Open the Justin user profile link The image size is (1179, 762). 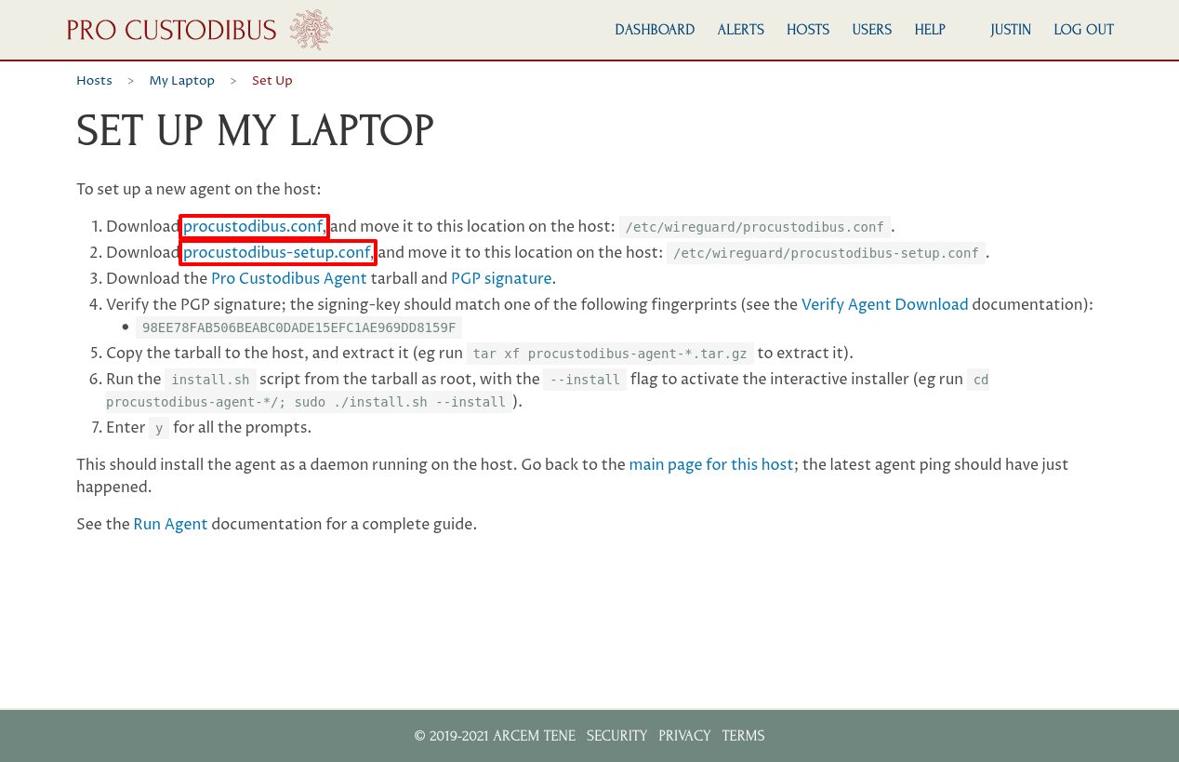(1011, 30)
